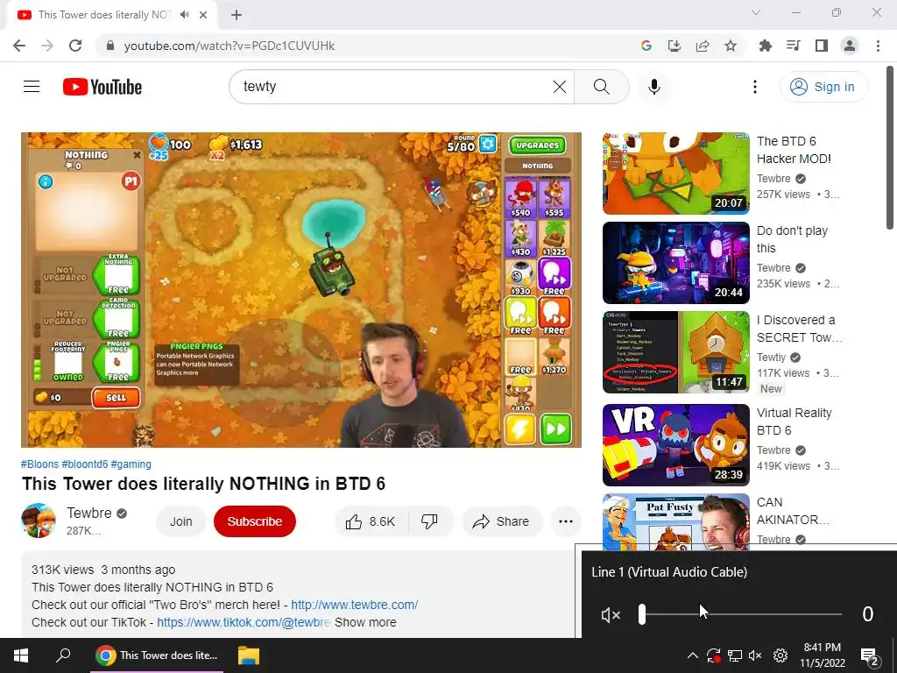
Task: Click the magnifier search button
Action: 601,87
